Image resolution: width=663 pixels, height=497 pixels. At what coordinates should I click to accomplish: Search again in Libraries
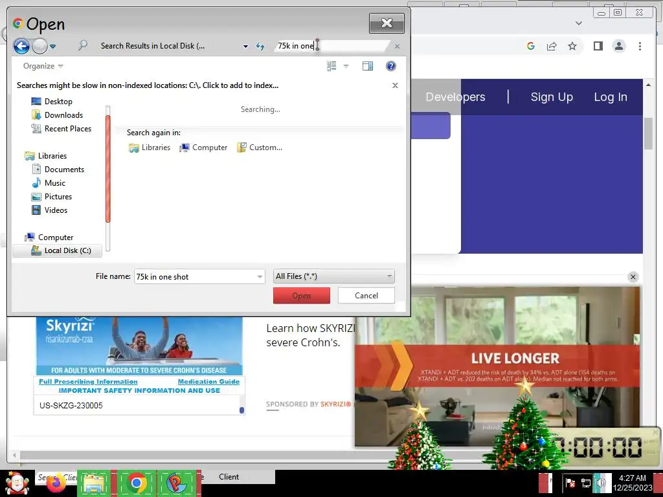[x=150, y=148]
